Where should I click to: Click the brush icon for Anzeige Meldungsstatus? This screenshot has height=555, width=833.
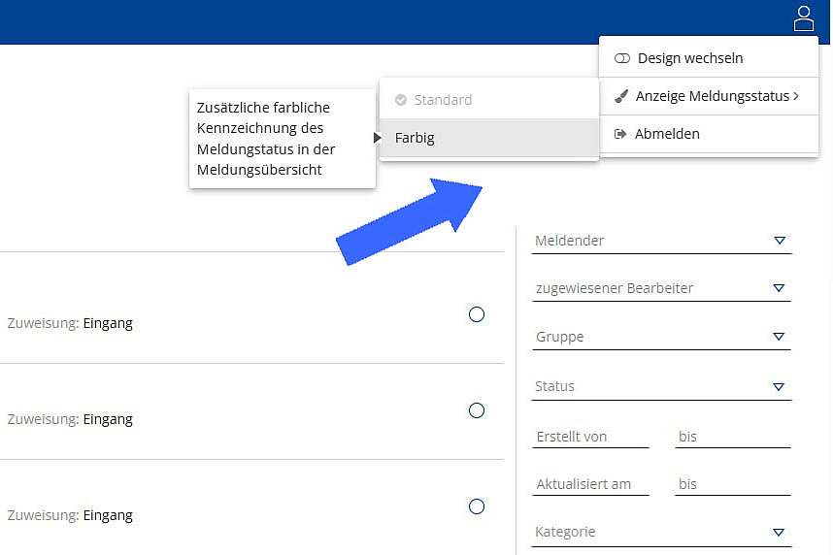click(621, 96)
